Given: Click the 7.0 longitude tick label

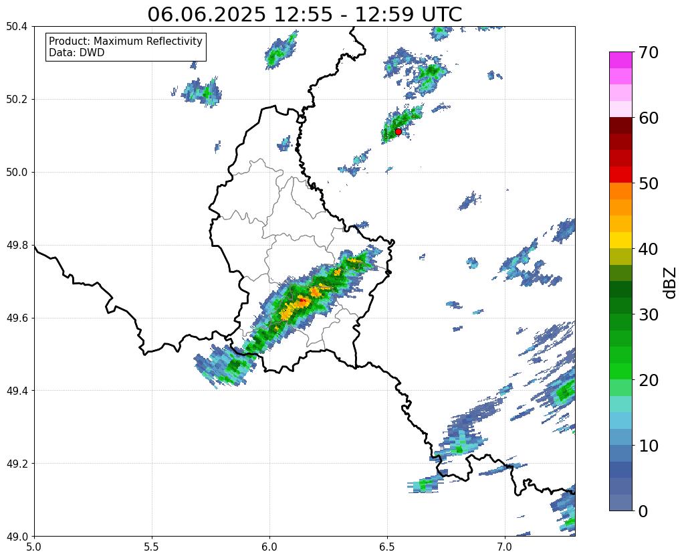Looking at the screenshot, I should [505, 547].
